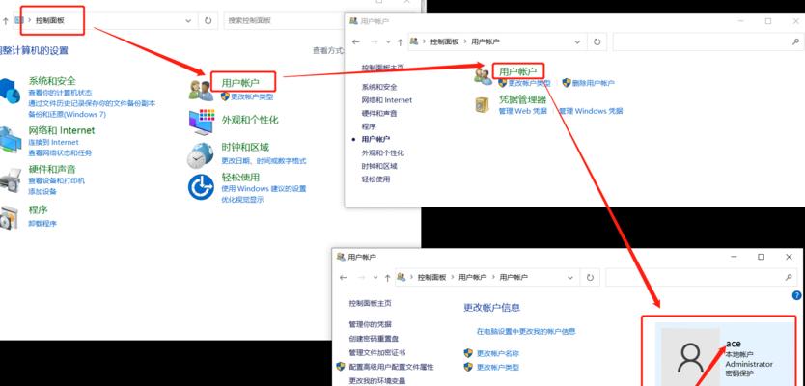The image size is (805, 386).
Task: Click 管理文件加密证书 in sidebar
Action: 377,353
